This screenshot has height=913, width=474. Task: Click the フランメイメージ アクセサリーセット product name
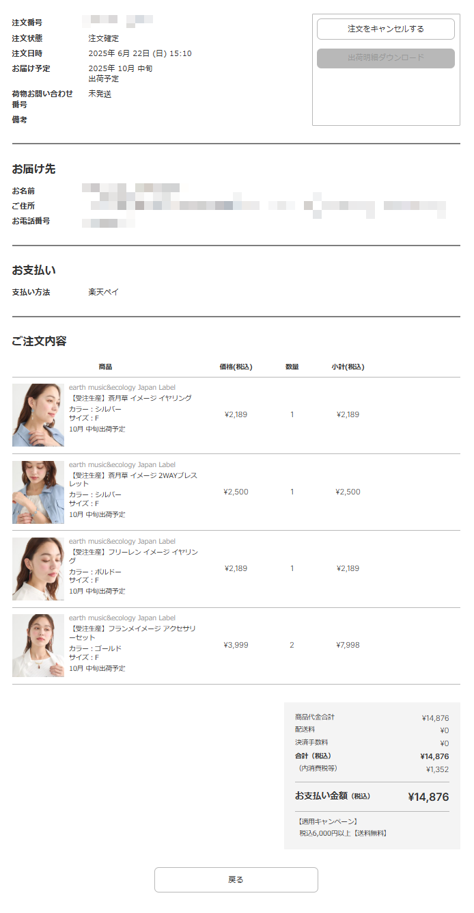pyautogui.click(x=133, y=633)
